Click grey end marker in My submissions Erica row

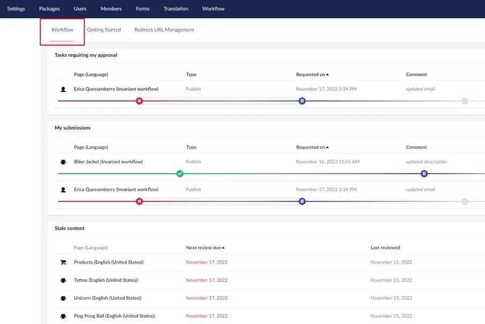click(465, 201)
